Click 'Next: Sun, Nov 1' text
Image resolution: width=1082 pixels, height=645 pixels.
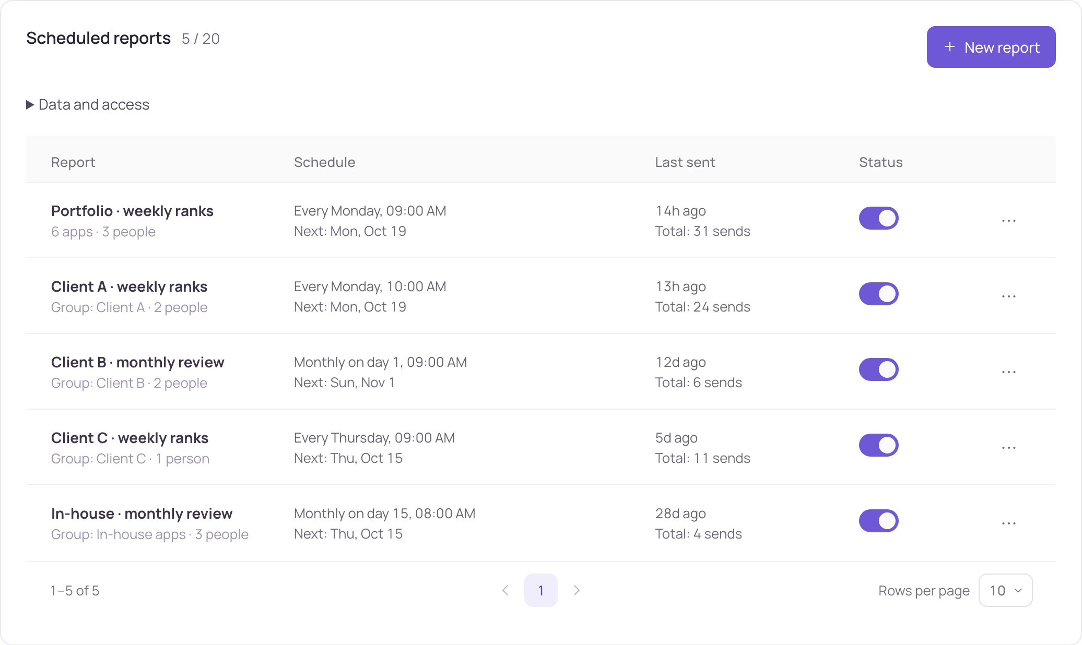point(345,383)
